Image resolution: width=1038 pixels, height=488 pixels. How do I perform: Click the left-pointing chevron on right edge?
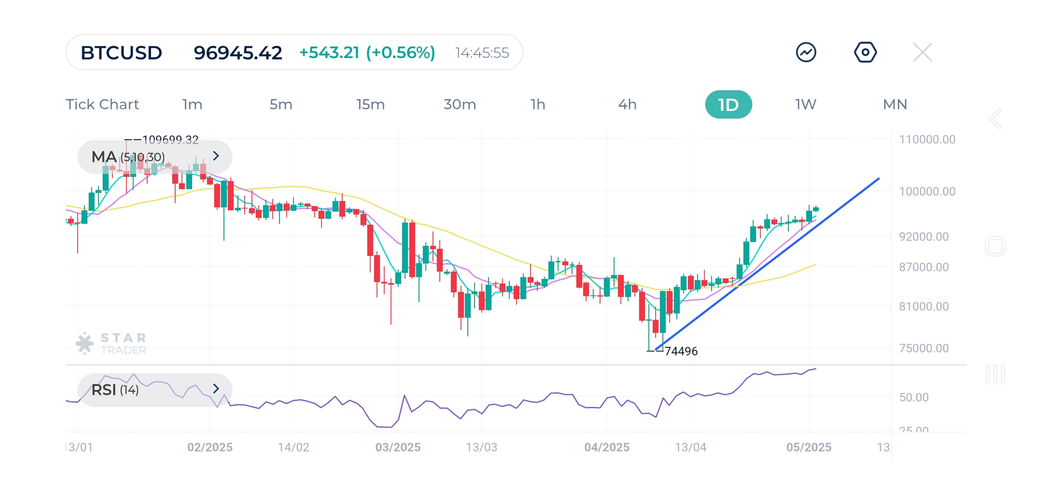tap(995, 118)
